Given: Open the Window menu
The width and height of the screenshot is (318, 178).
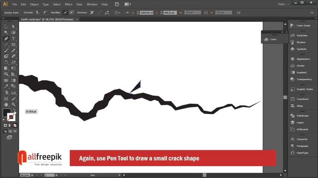Looking at the screenshot, I should (x=92, y=4).
